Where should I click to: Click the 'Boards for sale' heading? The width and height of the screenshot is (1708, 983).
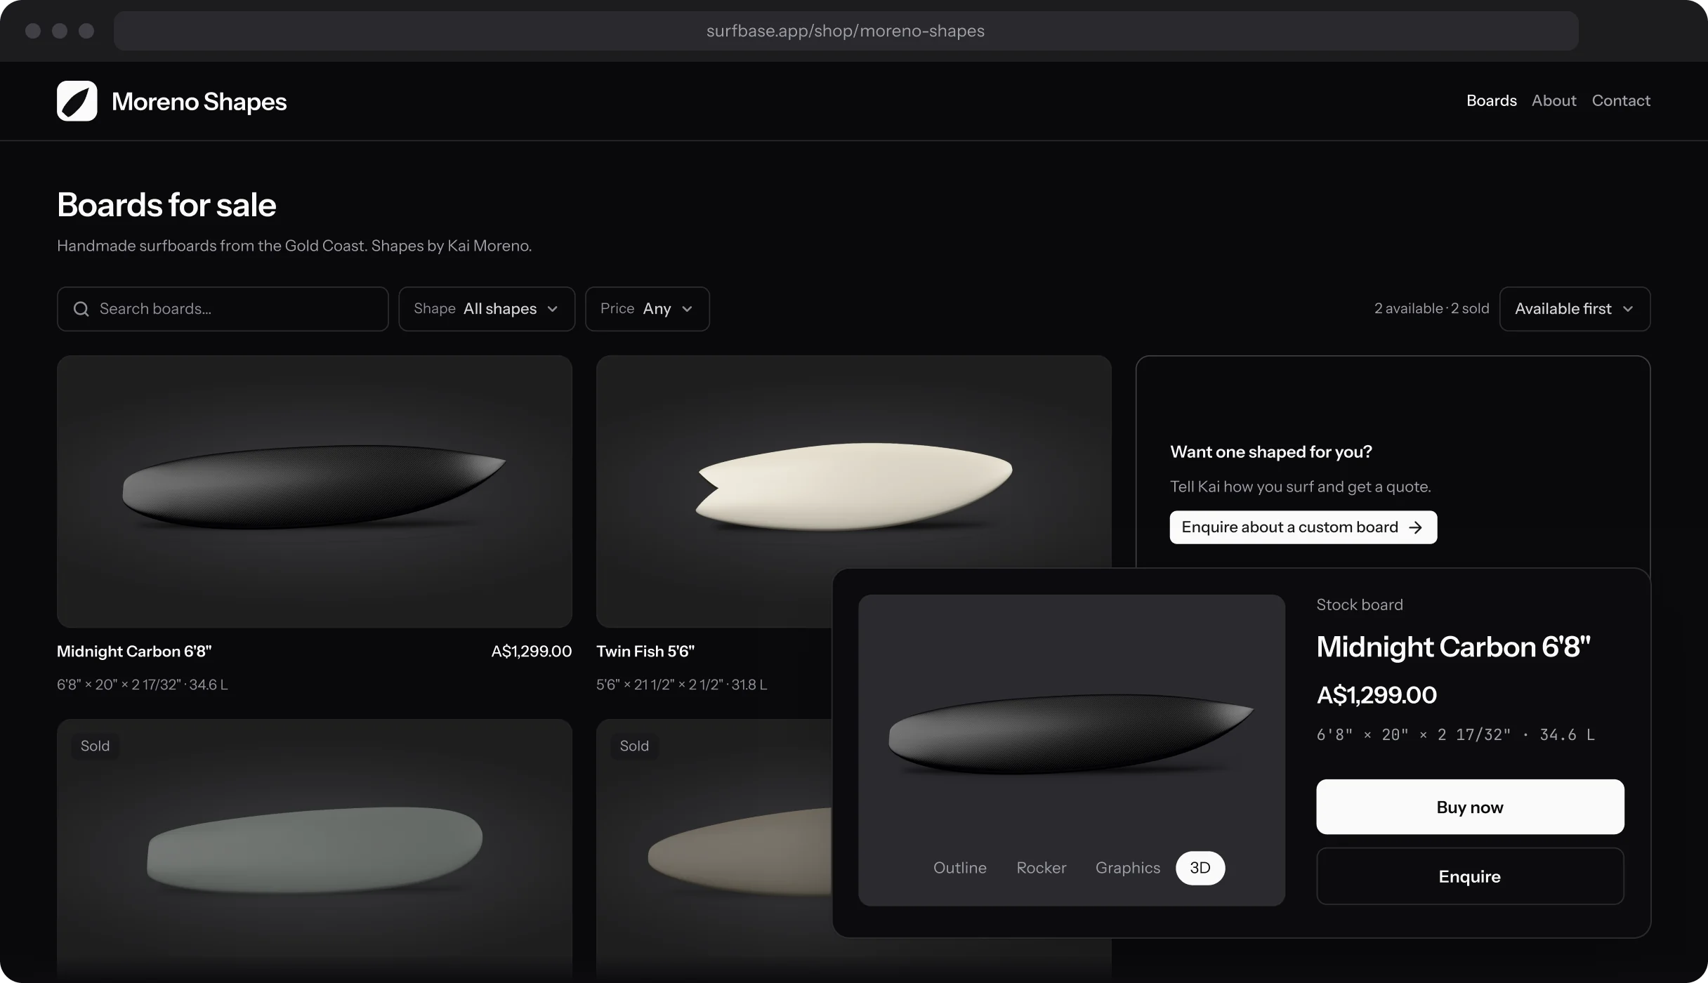click(x=166, y=205)
